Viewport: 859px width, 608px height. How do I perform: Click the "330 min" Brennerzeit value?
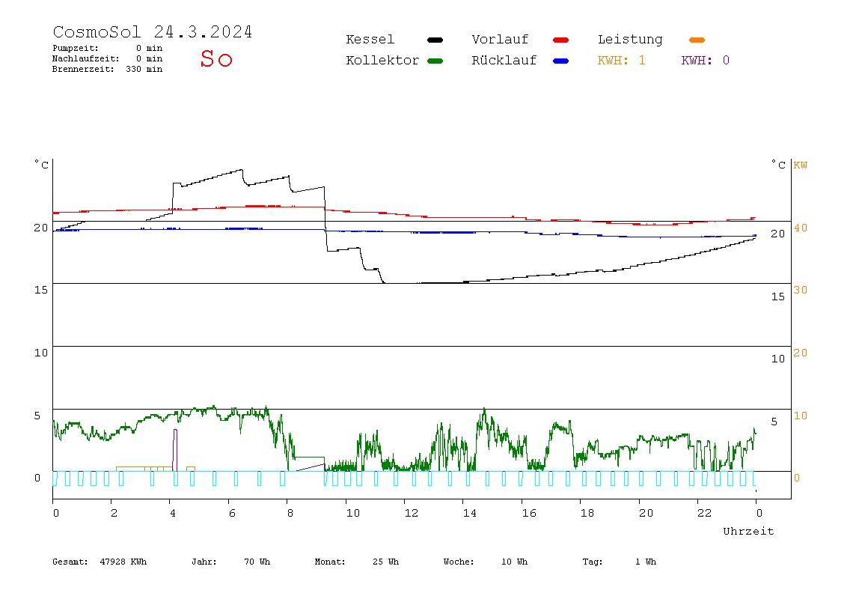point(144,69)
